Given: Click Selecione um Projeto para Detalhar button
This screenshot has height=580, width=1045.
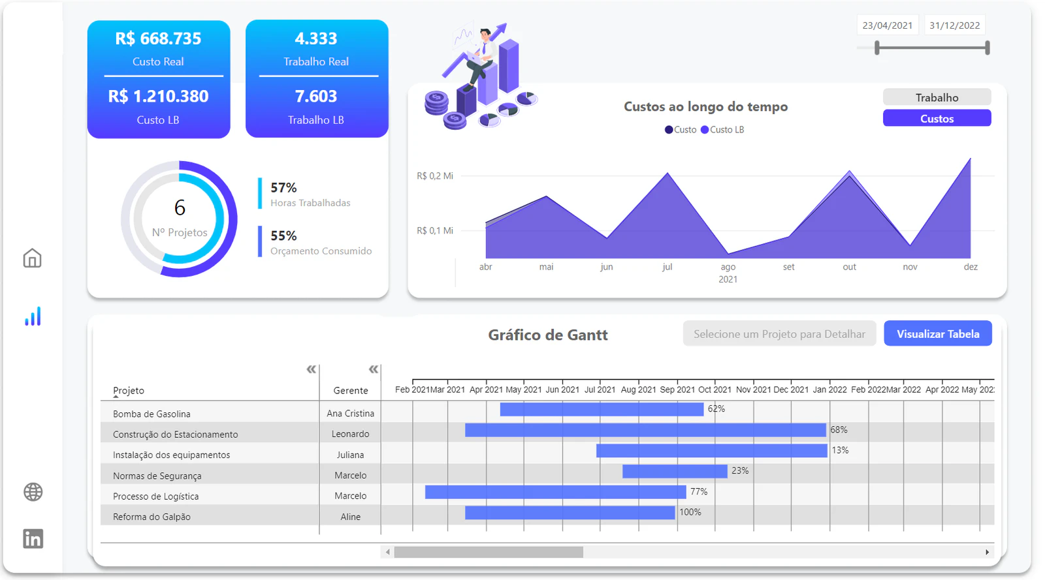Looking at the screenshot, I should click(779, 333).
